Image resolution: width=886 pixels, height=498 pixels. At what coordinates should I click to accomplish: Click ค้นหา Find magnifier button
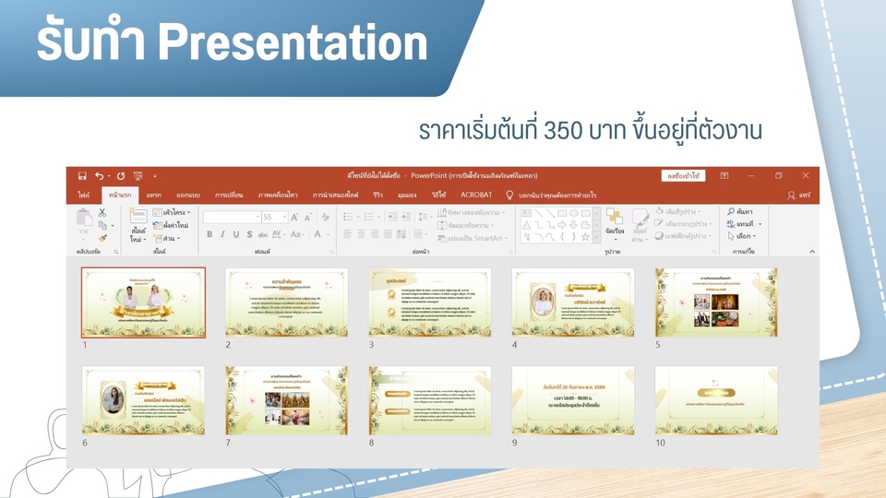740,211
